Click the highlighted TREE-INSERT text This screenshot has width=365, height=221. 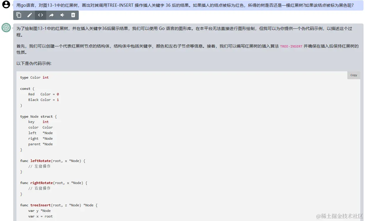pyautogui.click(x=291, y=46)
